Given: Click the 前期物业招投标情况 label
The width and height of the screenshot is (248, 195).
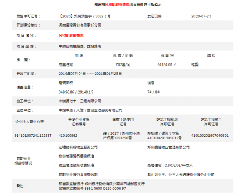Looking at the screenshot, I should point(23,161).
